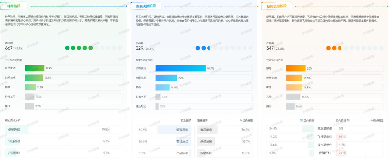Click the sort icon beside 负向反馈
The width and height of the screenshot is (390, 158).
click(x=348, y=120)
